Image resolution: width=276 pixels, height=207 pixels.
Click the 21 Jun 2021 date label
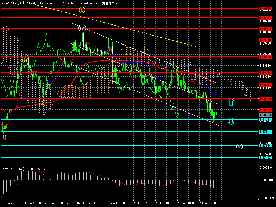click(9, 203)
